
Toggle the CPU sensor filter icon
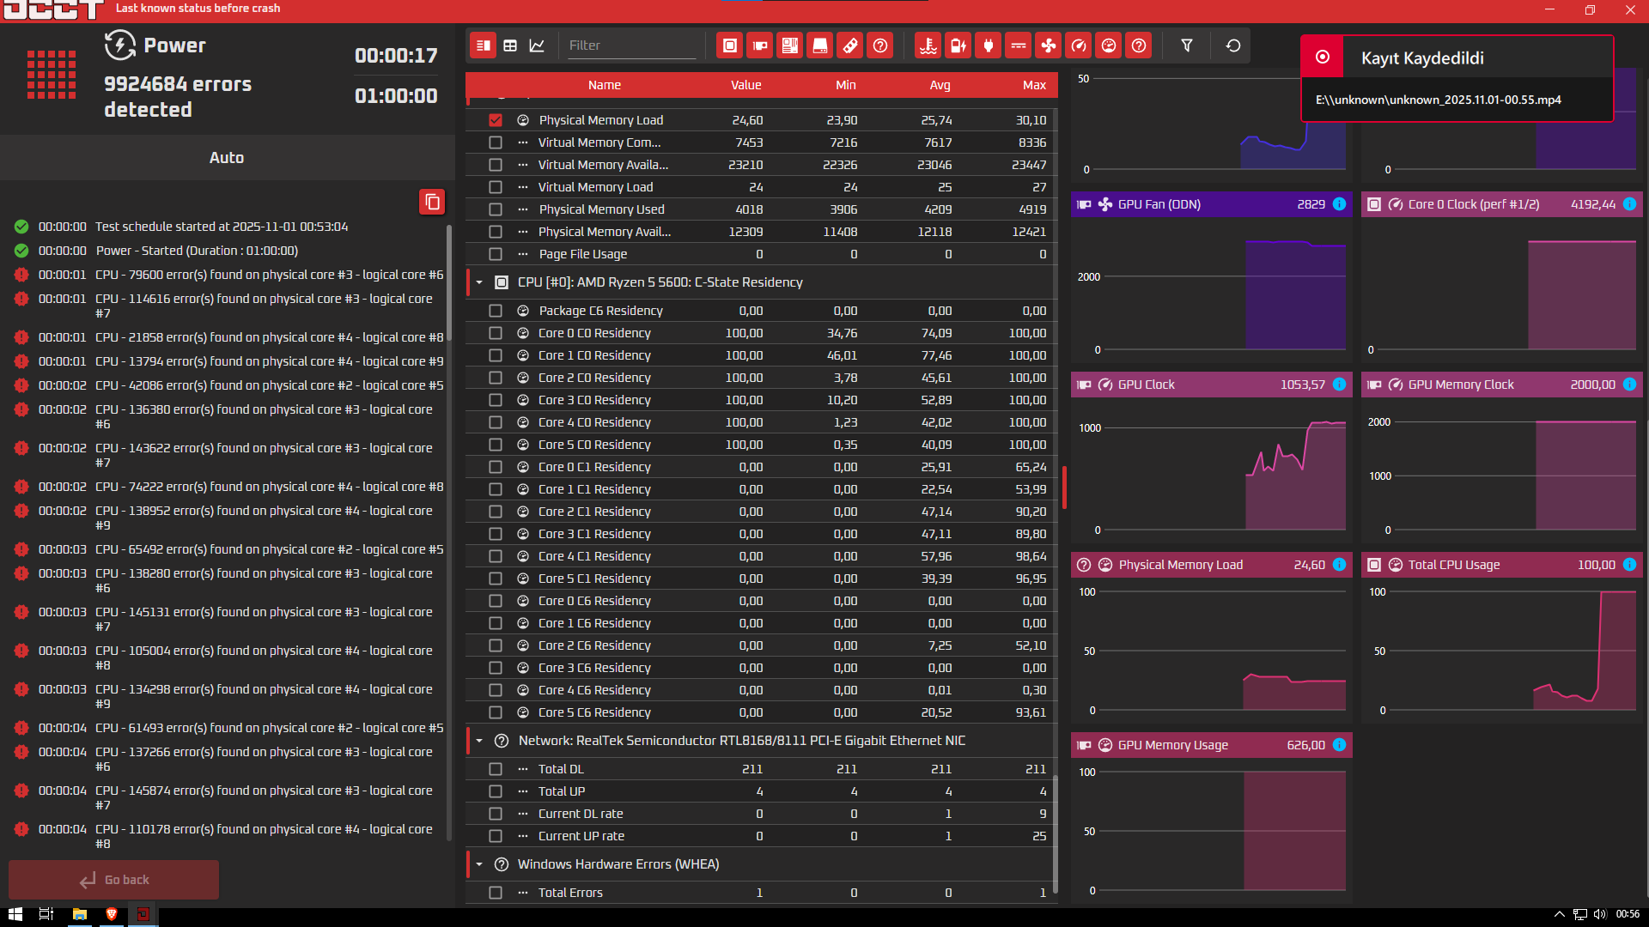tap(730, 45)
